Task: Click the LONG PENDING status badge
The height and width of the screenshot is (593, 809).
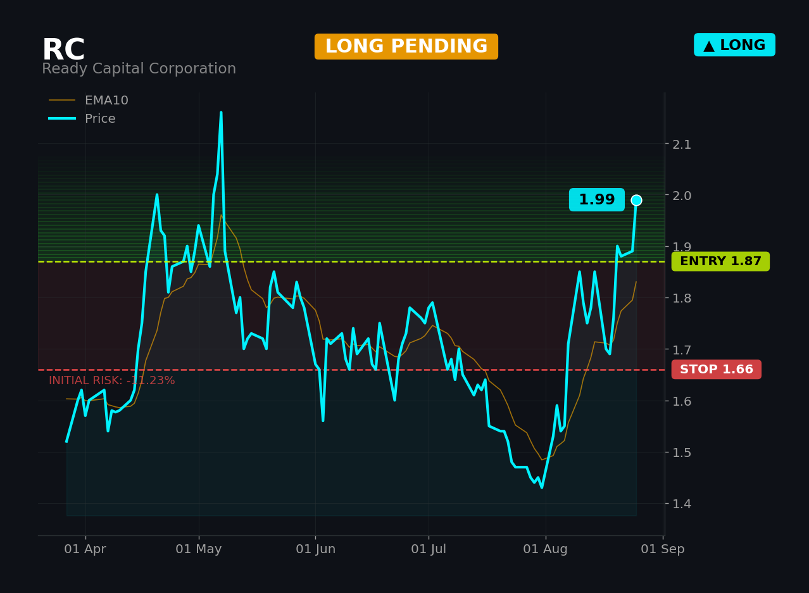Action: pos(406,47)
